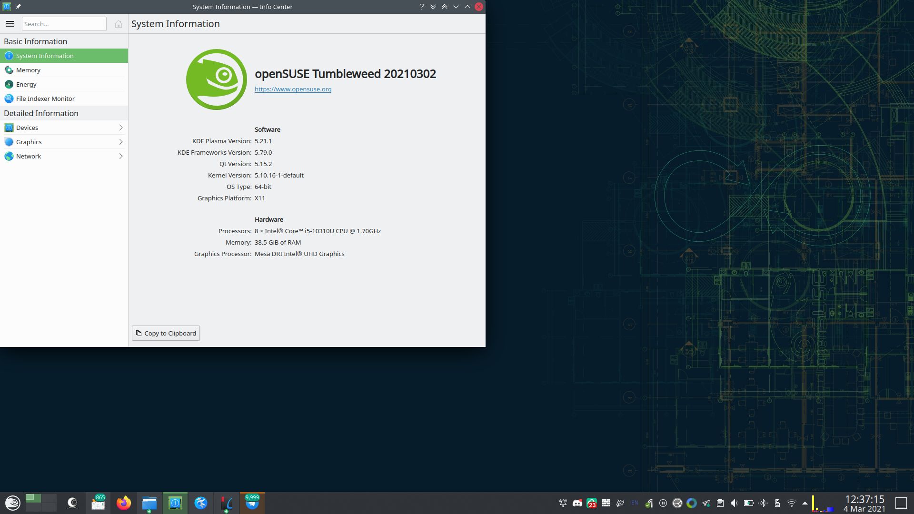Toggle the sidebar with the hamburger button
914x514 pixels.
[10, 24]
